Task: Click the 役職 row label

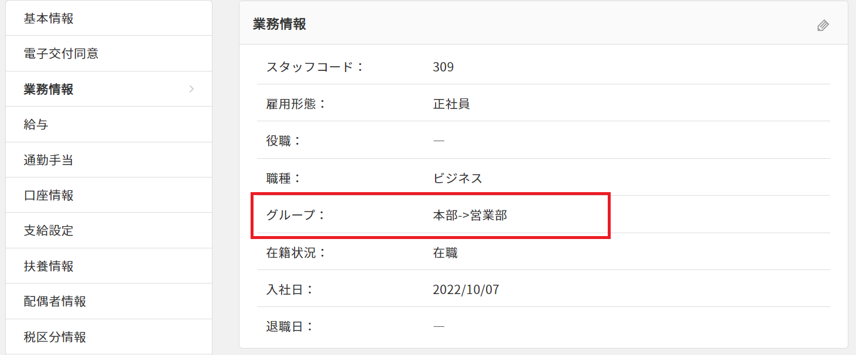Action: (x=283, y=141)
